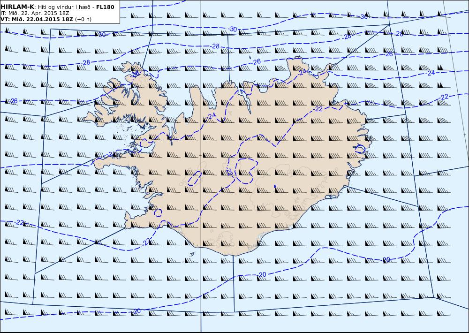Click the 'Hiti og vindur í hæð' caption
Image resolution: width=469 pixels, height=333 pixels.
click(64, 7)
